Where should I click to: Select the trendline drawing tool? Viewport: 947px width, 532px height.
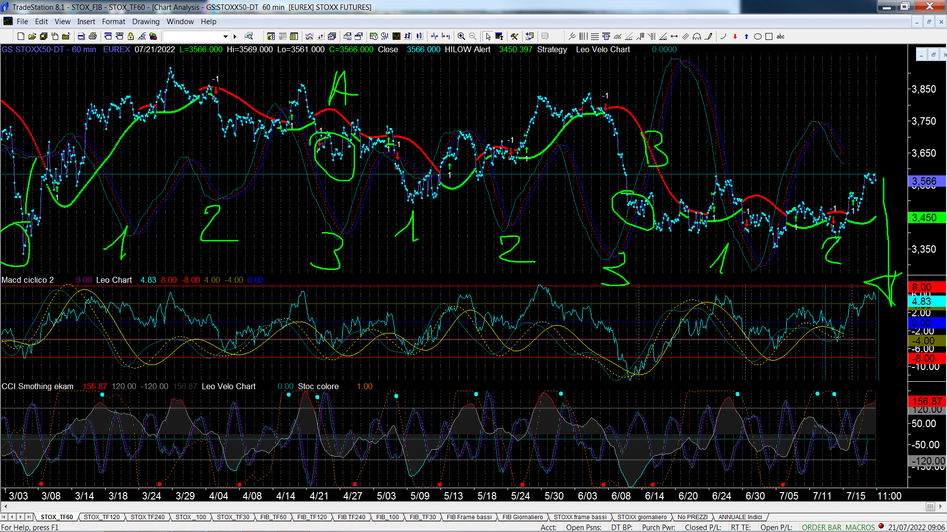click(x=572, y=36)
